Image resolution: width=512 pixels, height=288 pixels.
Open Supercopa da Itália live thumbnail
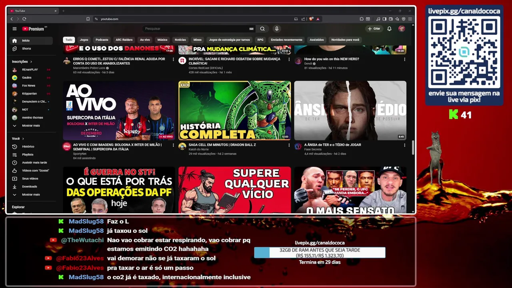pyautogui.click(x=119, y=110)
